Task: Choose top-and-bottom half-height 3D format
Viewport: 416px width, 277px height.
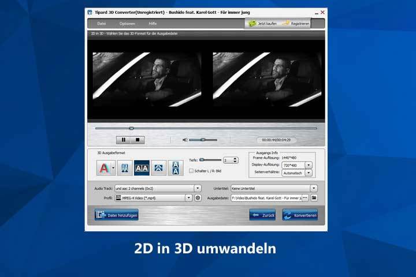Action: pos(158,168)
